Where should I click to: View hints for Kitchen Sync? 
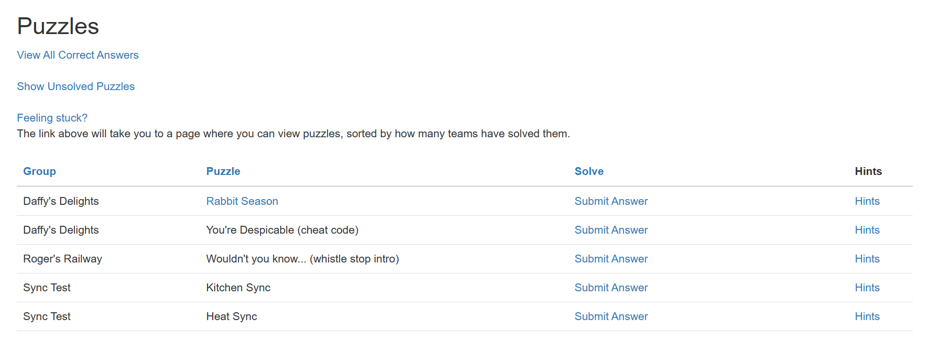point(867,288)
